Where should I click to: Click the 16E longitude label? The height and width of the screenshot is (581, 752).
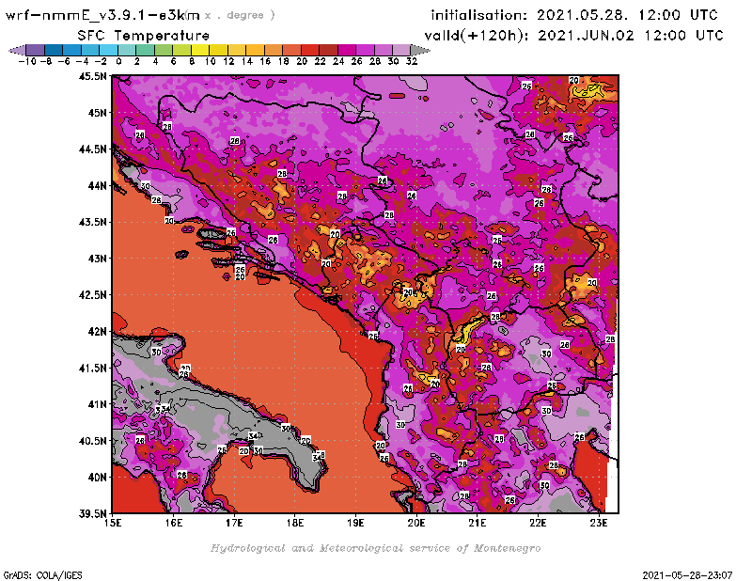click(x=174, y=523)
